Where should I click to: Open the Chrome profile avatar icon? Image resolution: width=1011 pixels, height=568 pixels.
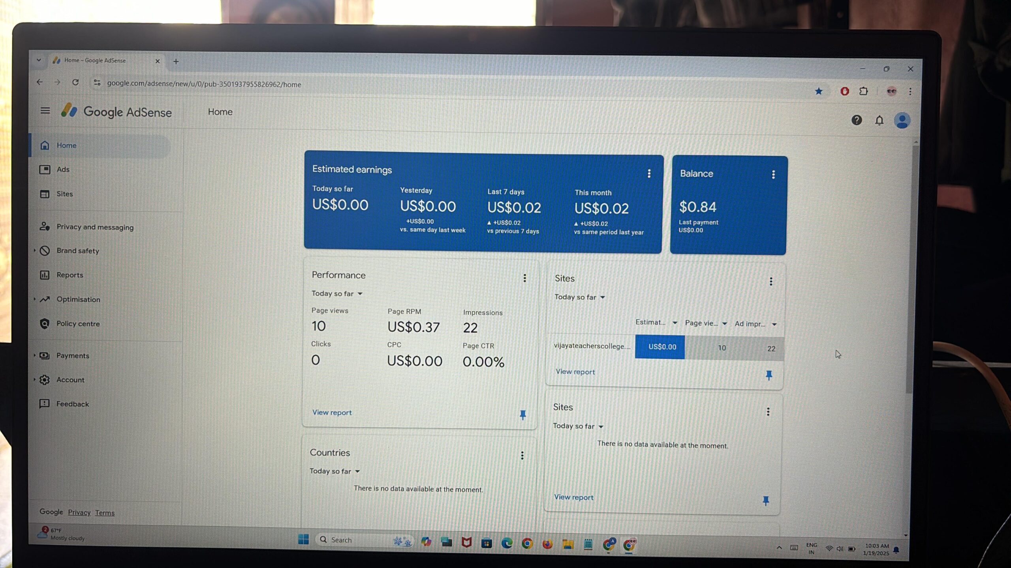pos(891,92)
